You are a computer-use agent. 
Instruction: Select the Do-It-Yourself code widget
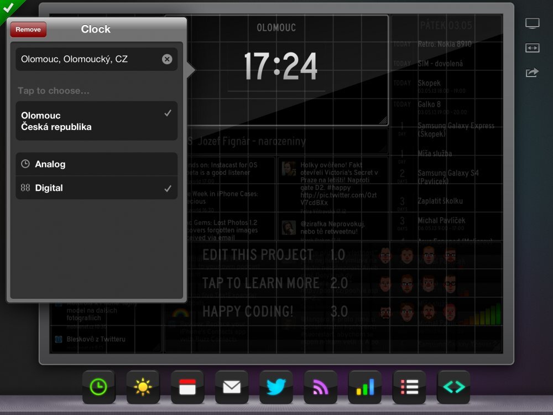(x=453, y=387)
